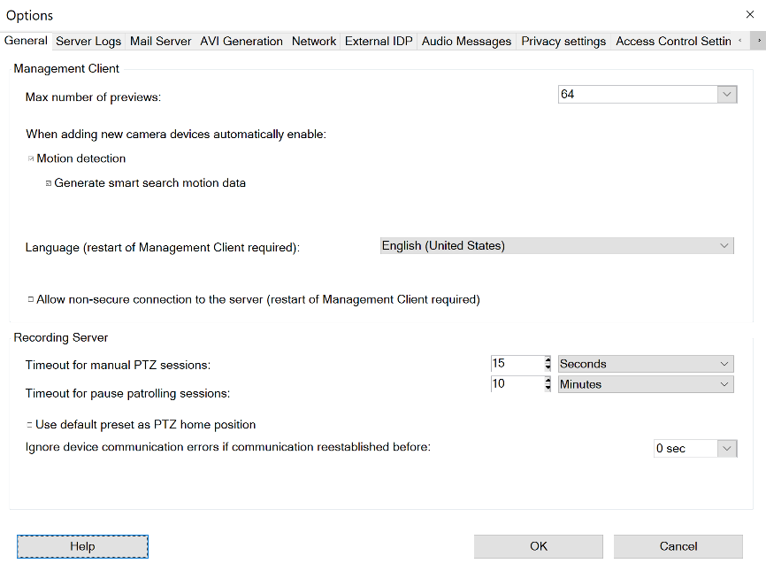
Task: Toggle Use default preset as PTZ home
Action: click(30, 426)
